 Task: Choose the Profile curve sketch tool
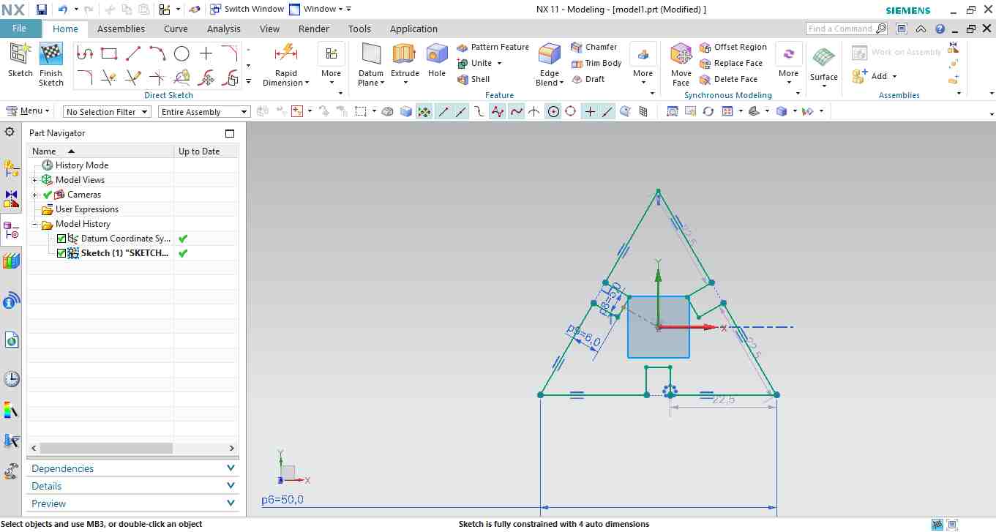(85, 53)
